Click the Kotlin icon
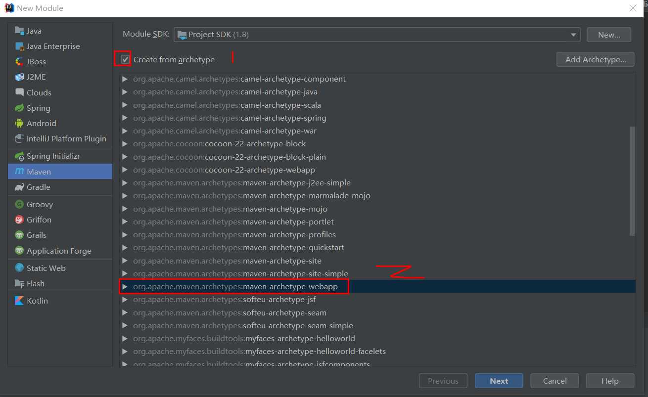 pos(19,301)
